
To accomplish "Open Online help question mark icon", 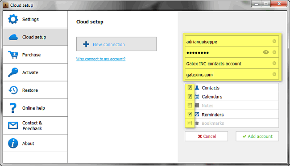I will [x=13, y=108].
